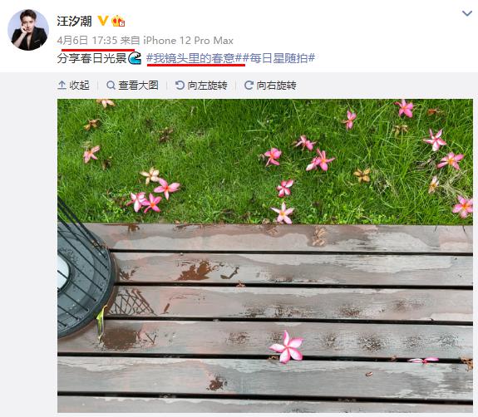Click the iPhone 12 Pro Max source link
The width and height of the screenshot is (478, 417).
pos(188,41)
